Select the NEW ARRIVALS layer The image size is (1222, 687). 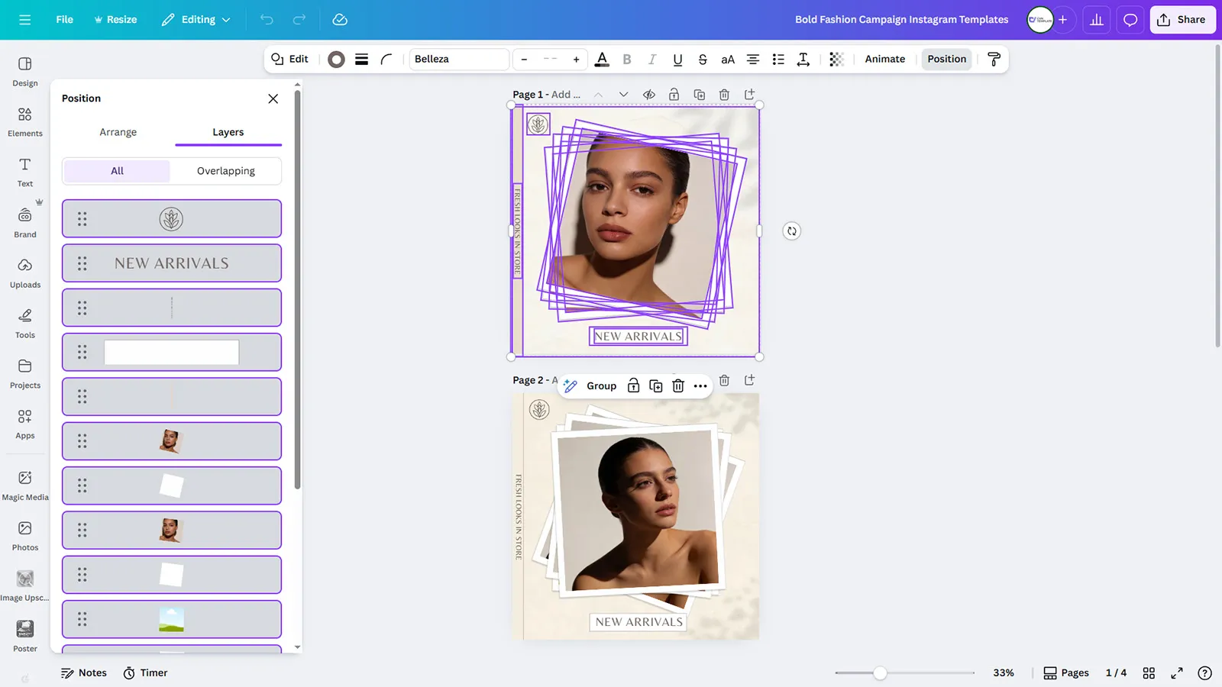pyautogui.click(x=172, y=263)
